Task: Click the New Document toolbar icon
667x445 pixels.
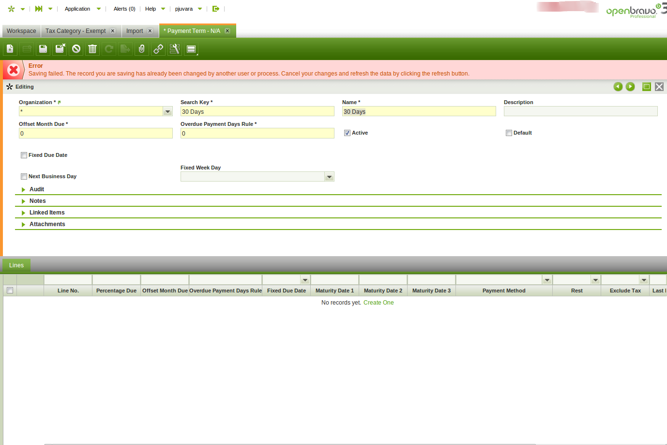Action: pyautogui.click(x=10, y=49)
